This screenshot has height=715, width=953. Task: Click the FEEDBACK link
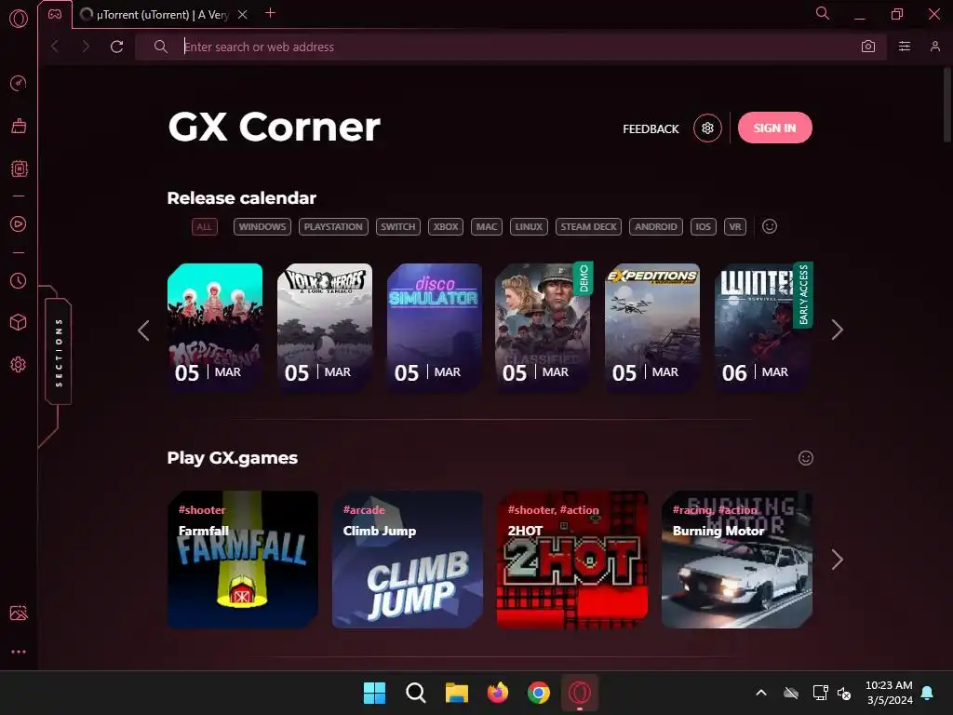(651, 128)
